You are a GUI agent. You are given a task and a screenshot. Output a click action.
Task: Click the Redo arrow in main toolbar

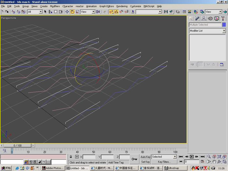(x=7, y=12)
